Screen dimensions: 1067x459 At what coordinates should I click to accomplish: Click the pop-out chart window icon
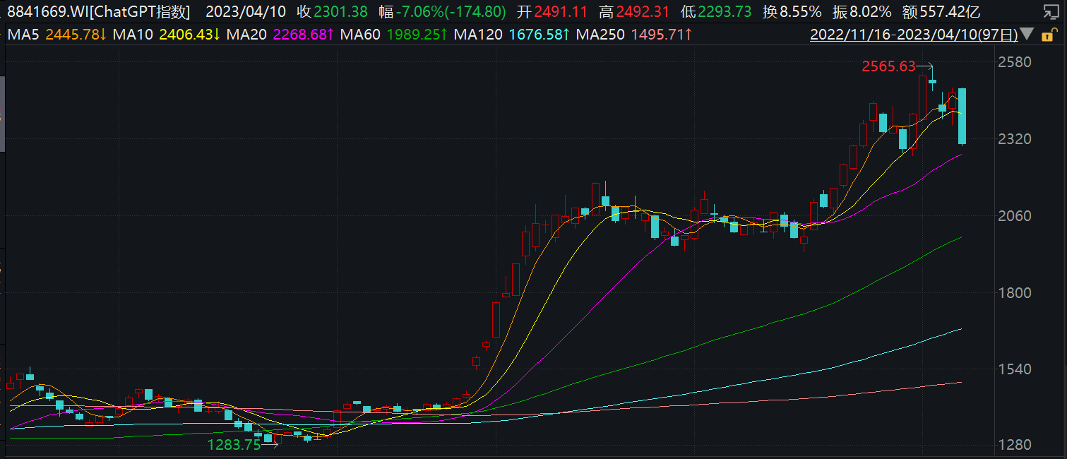1051,11
